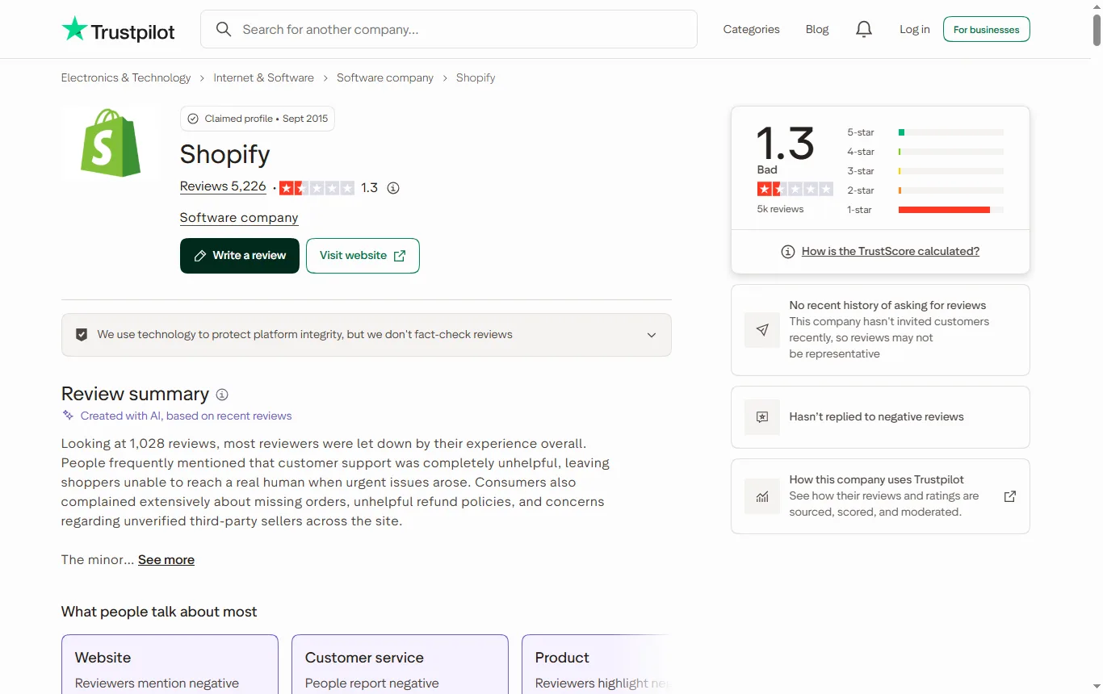Screen dimensions: 1103x694
Task: Expand review summary with See more
Action: (x=166, y=560)
